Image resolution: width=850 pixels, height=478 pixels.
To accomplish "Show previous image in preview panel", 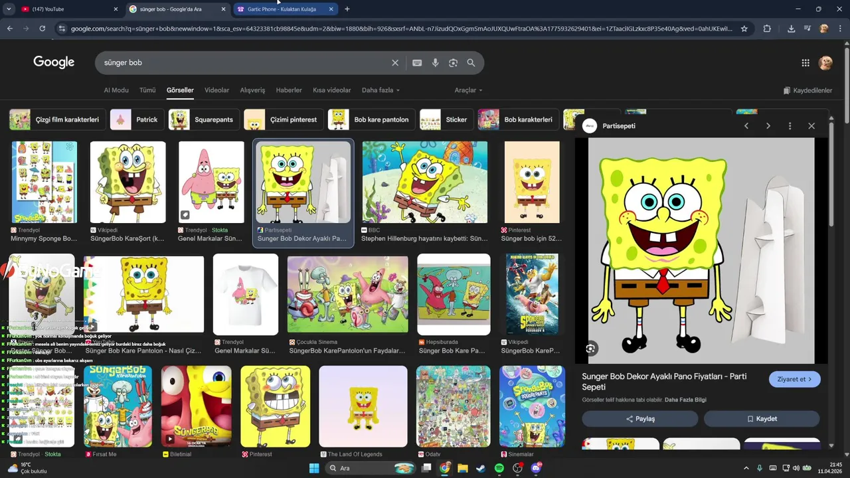I will 746,125.
